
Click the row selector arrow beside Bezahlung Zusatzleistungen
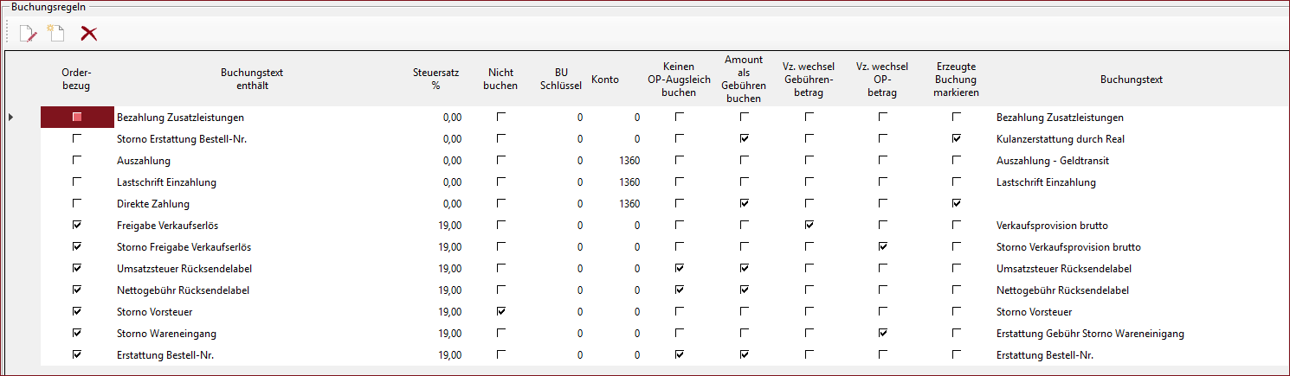pos(10,117)
